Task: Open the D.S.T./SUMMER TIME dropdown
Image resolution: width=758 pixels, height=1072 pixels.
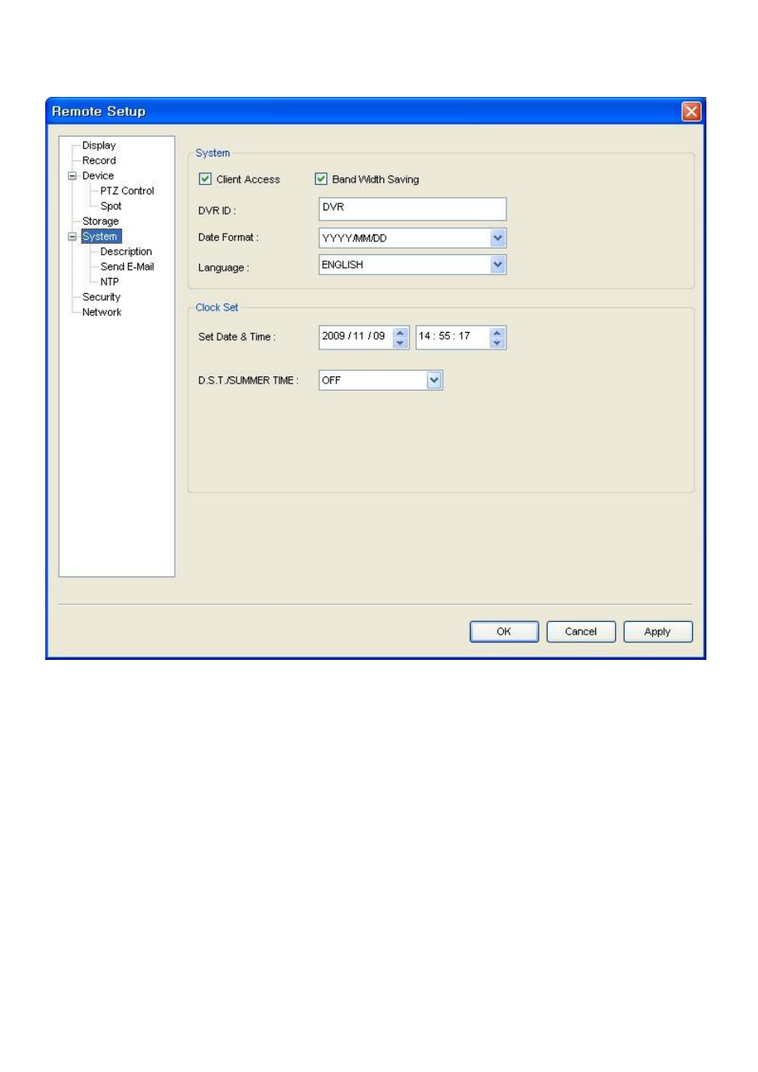Action: coord(434,380)
